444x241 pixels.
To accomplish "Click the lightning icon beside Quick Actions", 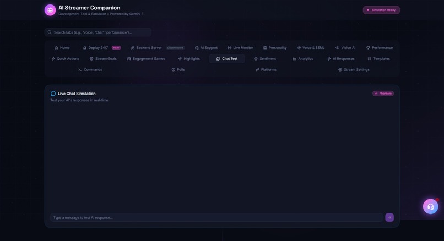I will pyautogui.click(x=53, y=58).
